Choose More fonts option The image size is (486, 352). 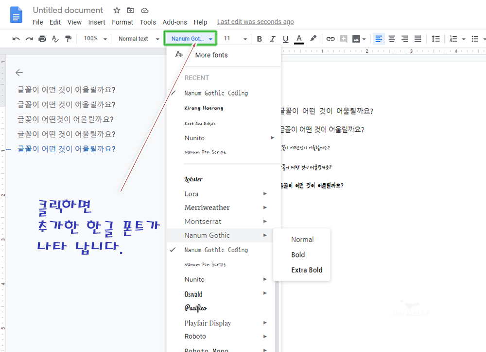tap(211, 55)
